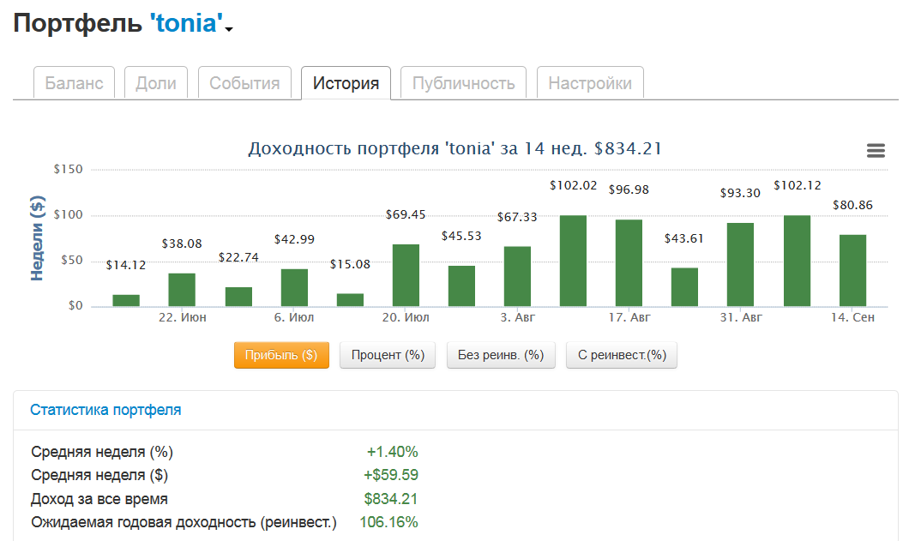Show chart С реинвест.(%)
The width and height of the screenshot is (903, 541).
tap(622, 355)
